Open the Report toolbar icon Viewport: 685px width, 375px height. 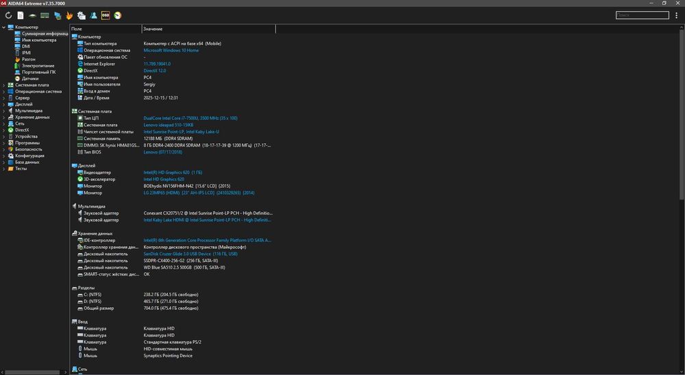pyautogui.click(x=21, y=15)
